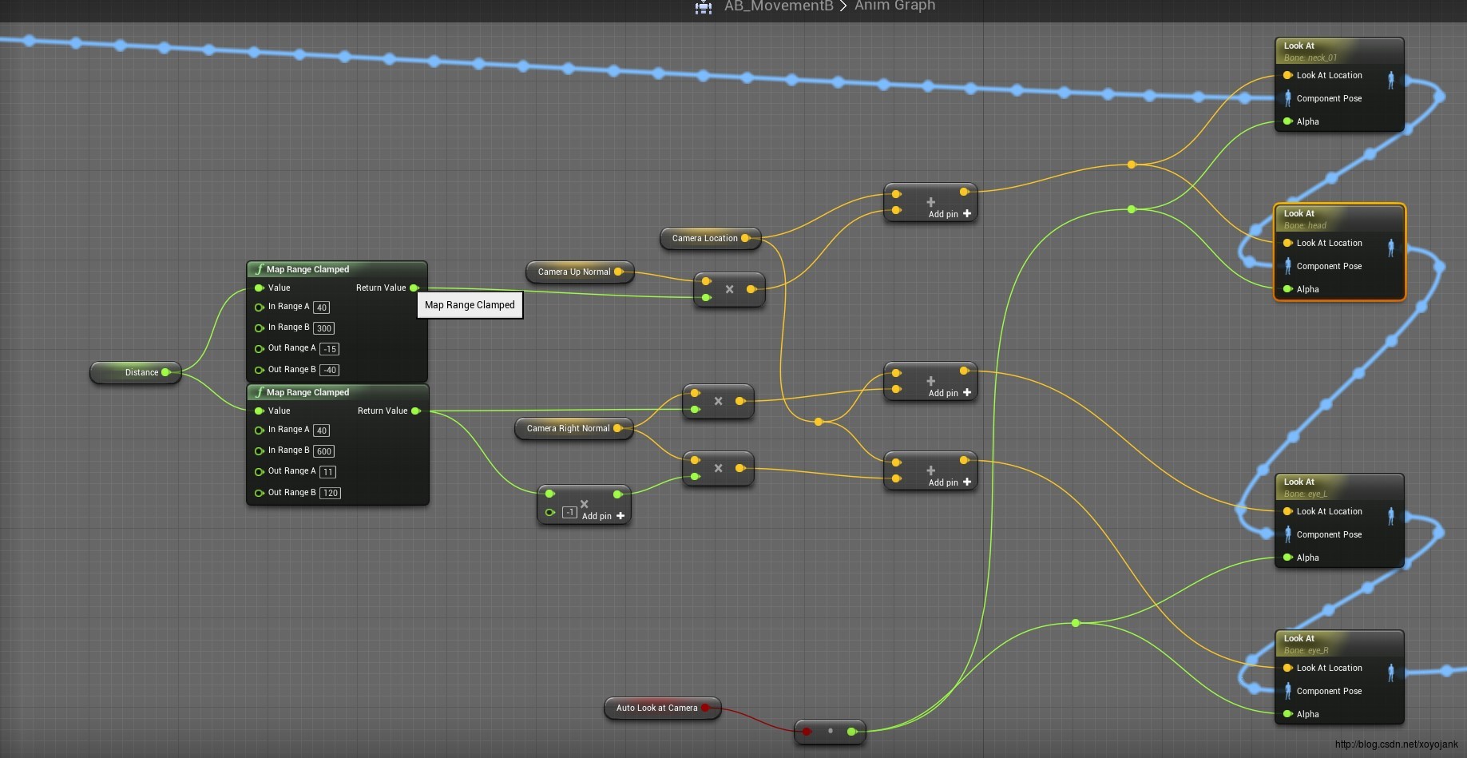1467x758 pixels.
Task: Click AB_MovementB breadcrumb
Action: 779,6
